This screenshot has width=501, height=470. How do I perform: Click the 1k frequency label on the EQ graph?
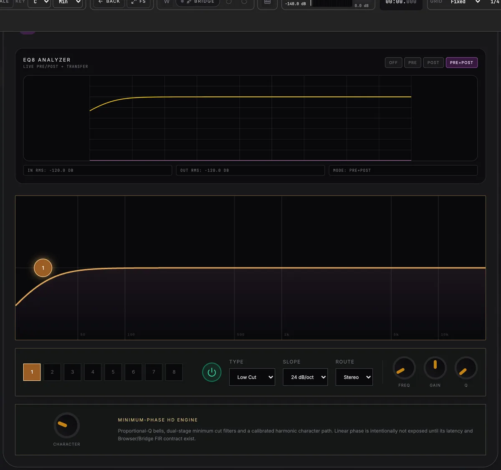286,334
